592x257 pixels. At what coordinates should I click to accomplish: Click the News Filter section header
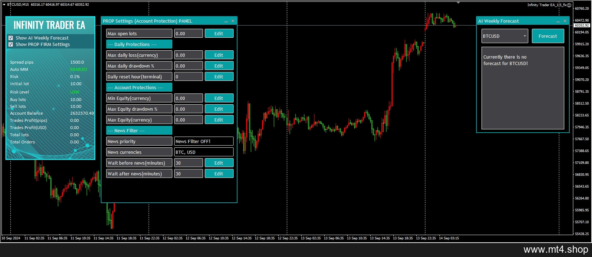[139, 130]
